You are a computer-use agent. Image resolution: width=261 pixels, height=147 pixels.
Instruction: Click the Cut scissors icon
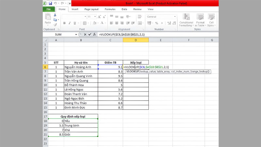click(55, 15)
